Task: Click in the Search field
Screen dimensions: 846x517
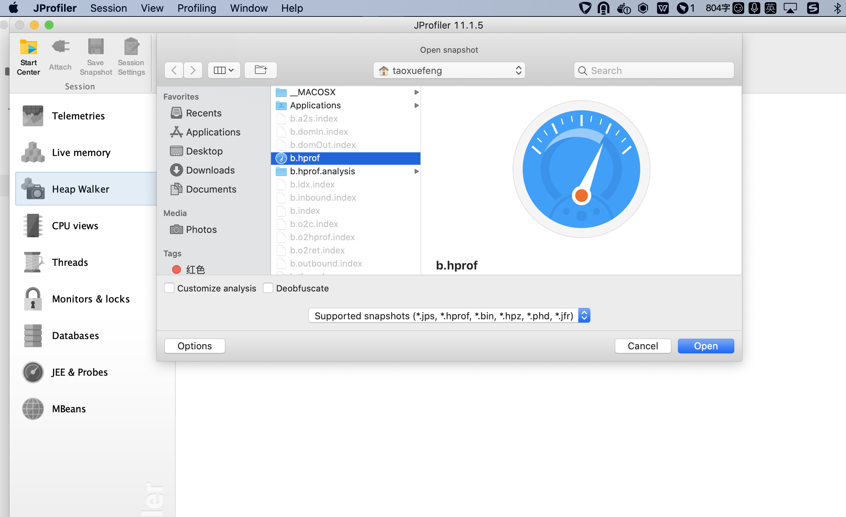Action: (654, 70)
